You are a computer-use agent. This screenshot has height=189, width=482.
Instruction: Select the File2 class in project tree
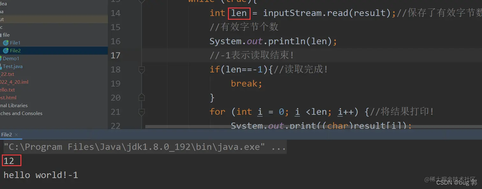(15, 51)
